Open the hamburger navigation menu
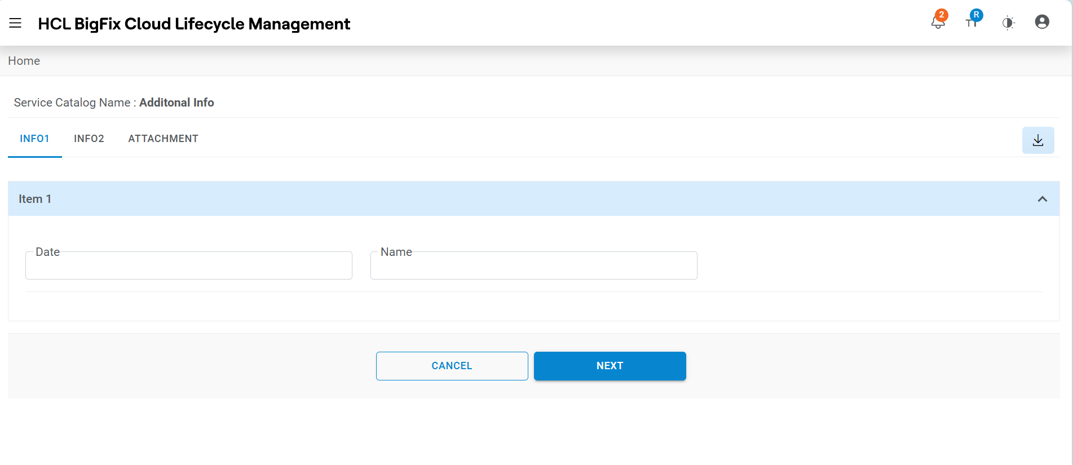This screenshot has height=465, width=1073. click(15, 23)
